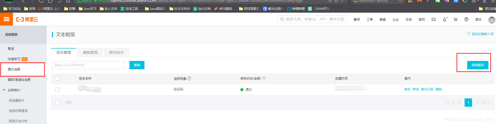Open the 金山文档 bookmark
The image size is (496, 124).
(x=202, y=9)
